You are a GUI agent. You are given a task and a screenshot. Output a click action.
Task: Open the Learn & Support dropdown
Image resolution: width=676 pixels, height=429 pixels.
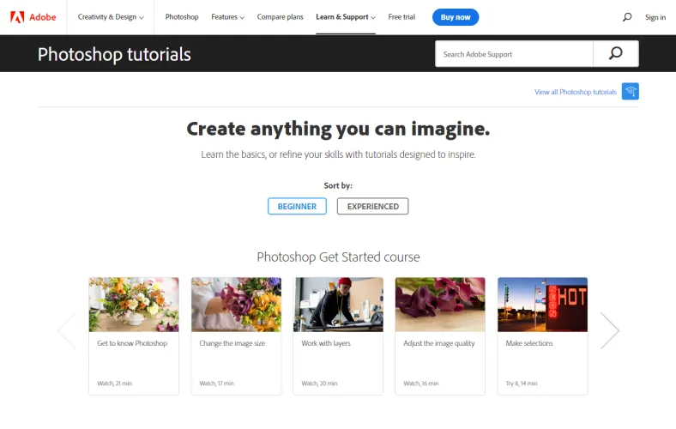pos(345,17)
